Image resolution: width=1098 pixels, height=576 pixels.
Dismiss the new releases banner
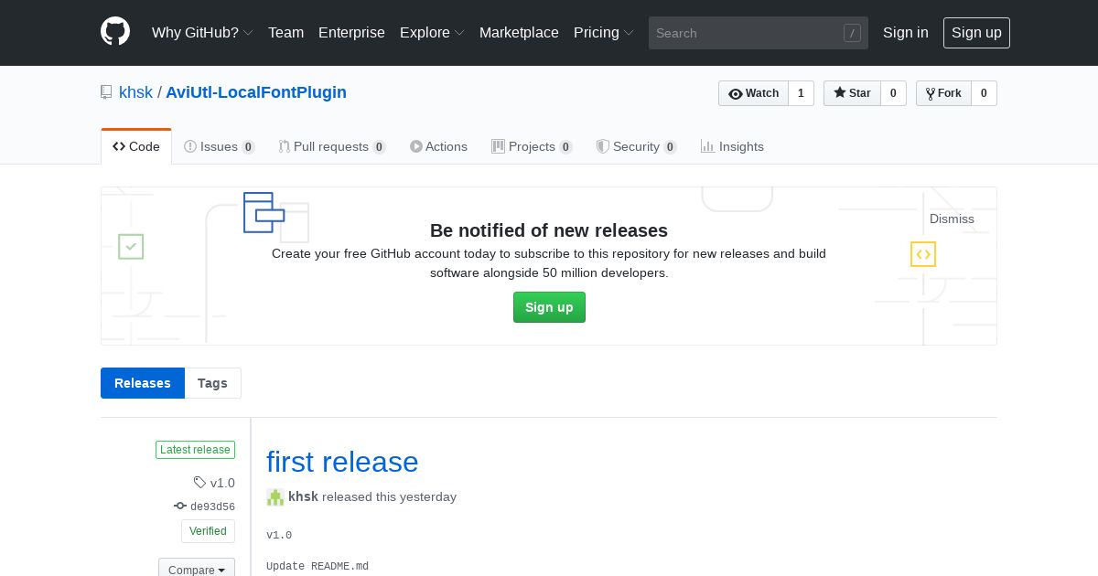coord(952,219)
